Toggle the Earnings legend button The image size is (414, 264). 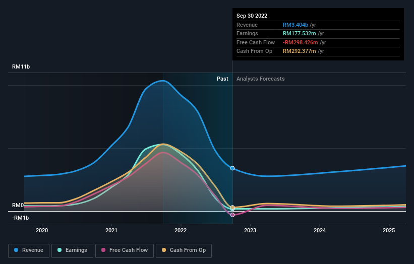click(x=72, y=250)
